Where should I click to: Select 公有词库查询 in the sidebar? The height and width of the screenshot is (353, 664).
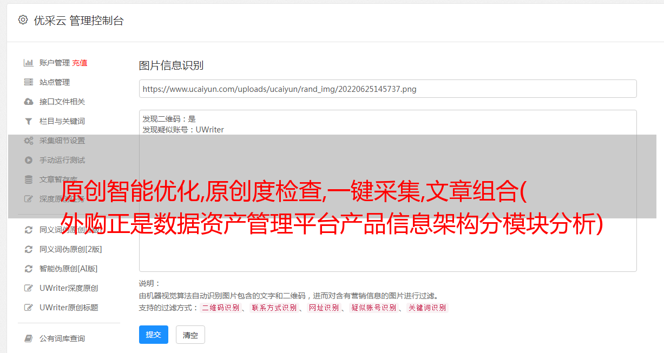[62, 338]
